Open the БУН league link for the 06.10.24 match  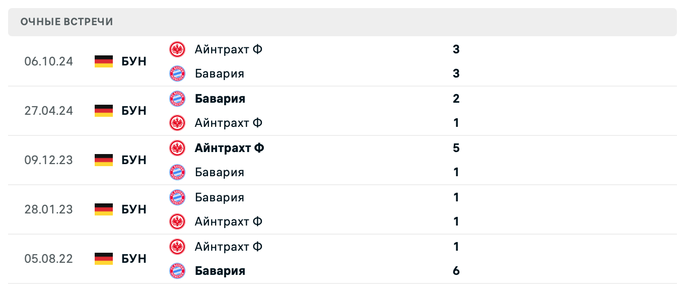133,61
